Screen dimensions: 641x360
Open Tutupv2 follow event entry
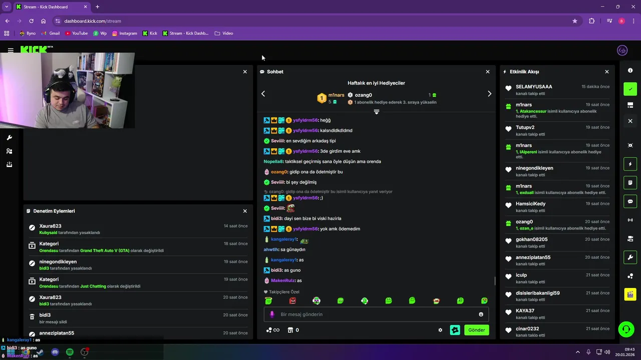click(x=557, y=130)
